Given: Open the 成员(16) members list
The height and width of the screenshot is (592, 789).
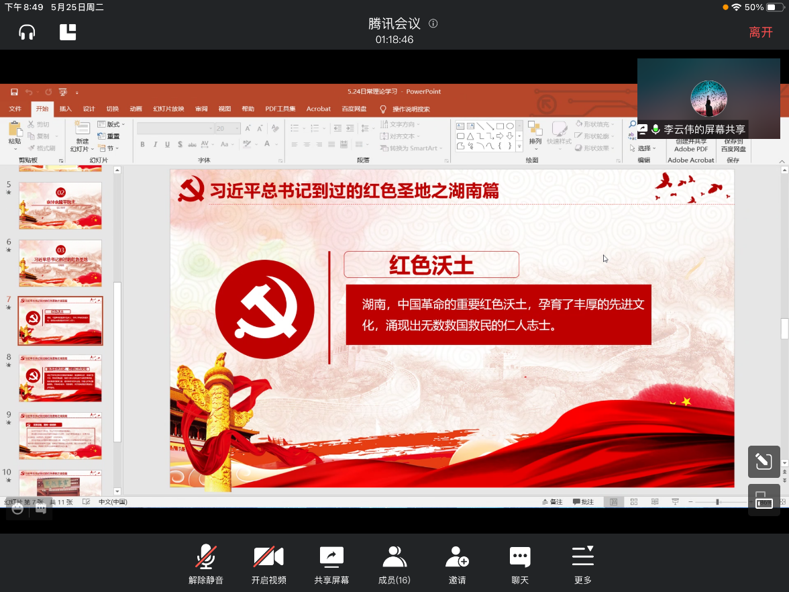Looking at the screenshot, I should point(394,564).
